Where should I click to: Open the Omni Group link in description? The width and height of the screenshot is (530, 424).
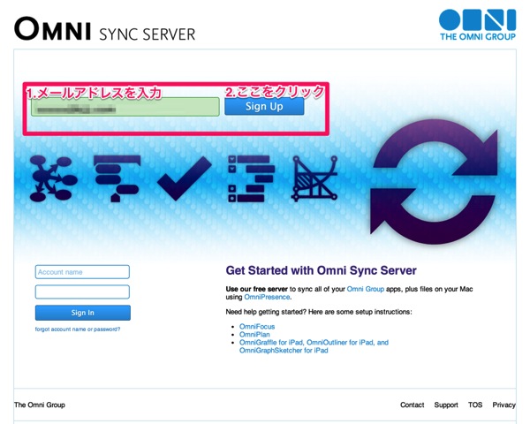pyautogui.click(x=366, y=289)
